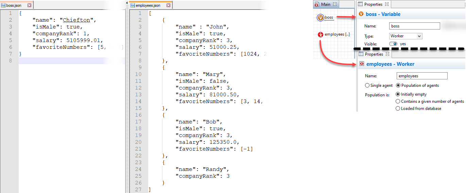Edit the Name field containing employees

pyautogui.click(x=422, y=76)
